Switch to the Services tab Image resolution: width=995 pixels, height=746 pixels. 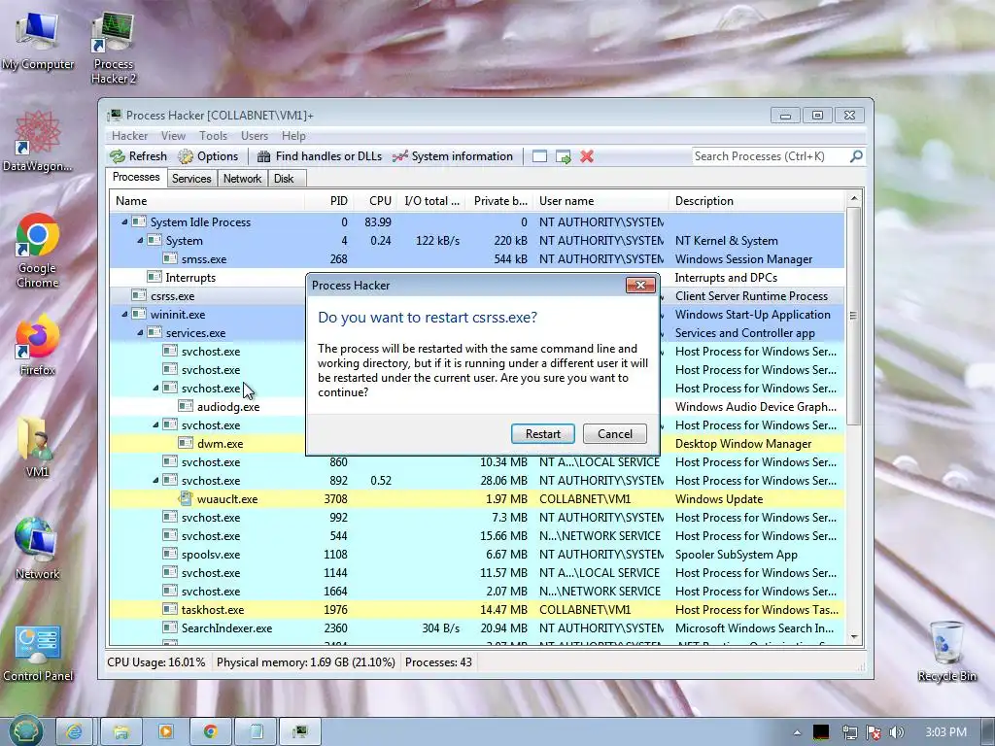(191, 179)
